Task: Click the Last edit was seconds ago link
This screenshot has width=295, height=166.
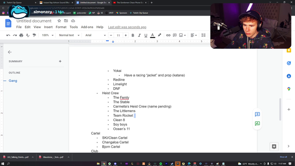Action: coord(127,27)
